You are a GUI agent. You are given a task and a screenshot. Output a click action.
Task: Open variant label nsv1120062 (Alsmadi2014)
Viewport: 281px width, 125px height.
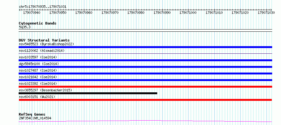pos(42,51)
